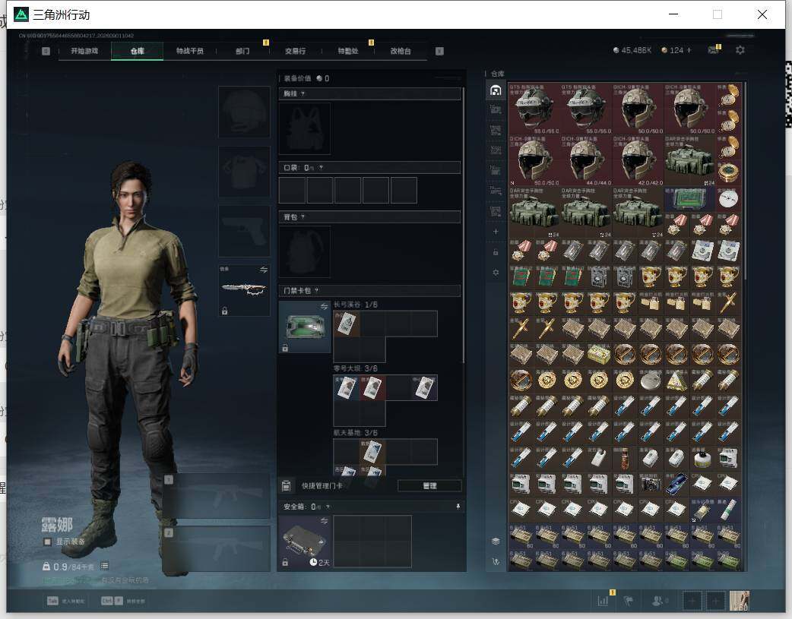
Task: Open the 特勤处 tab
Action: point(347,51)
